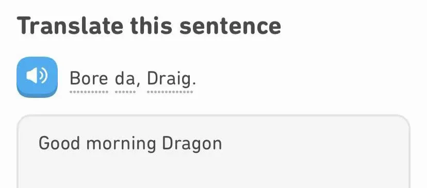427x188 pixels.
Task: Click the word "Dragon" in the answer
Action: (192, 144)
